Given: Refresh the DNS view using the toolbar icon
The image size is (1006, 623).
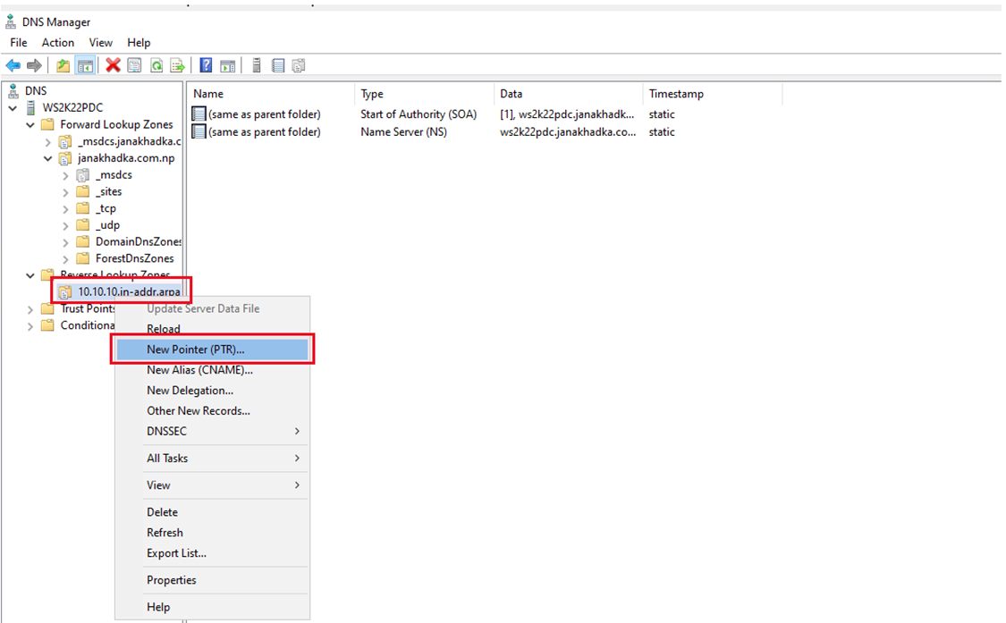Looking at the screenshot, I should pos(156,64).
